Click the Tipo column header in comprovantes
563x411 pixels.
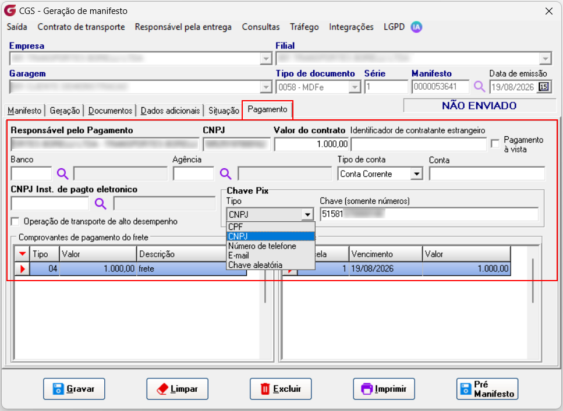(x=44, y=254)
